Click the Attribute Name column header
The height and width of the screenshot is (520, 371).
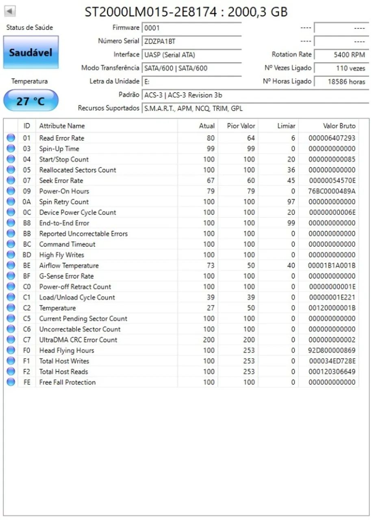coord(106,126)
